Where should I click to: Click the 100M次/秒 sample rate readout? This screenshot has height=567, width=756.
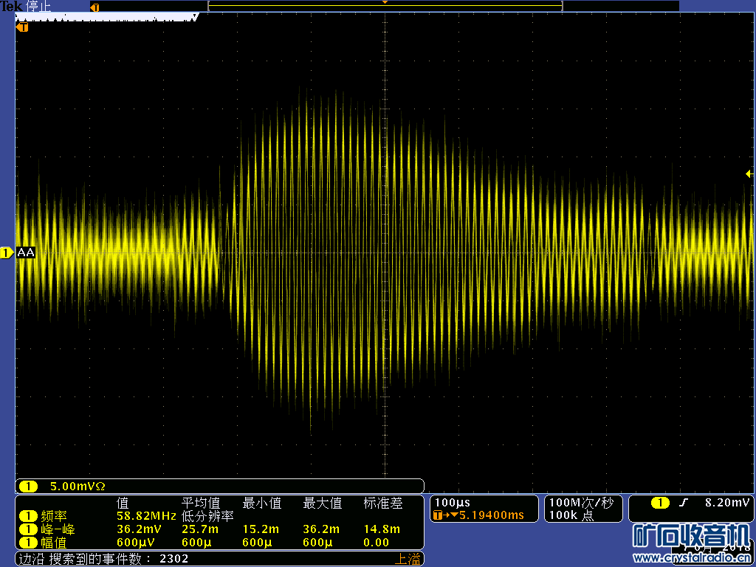(581, 503)
